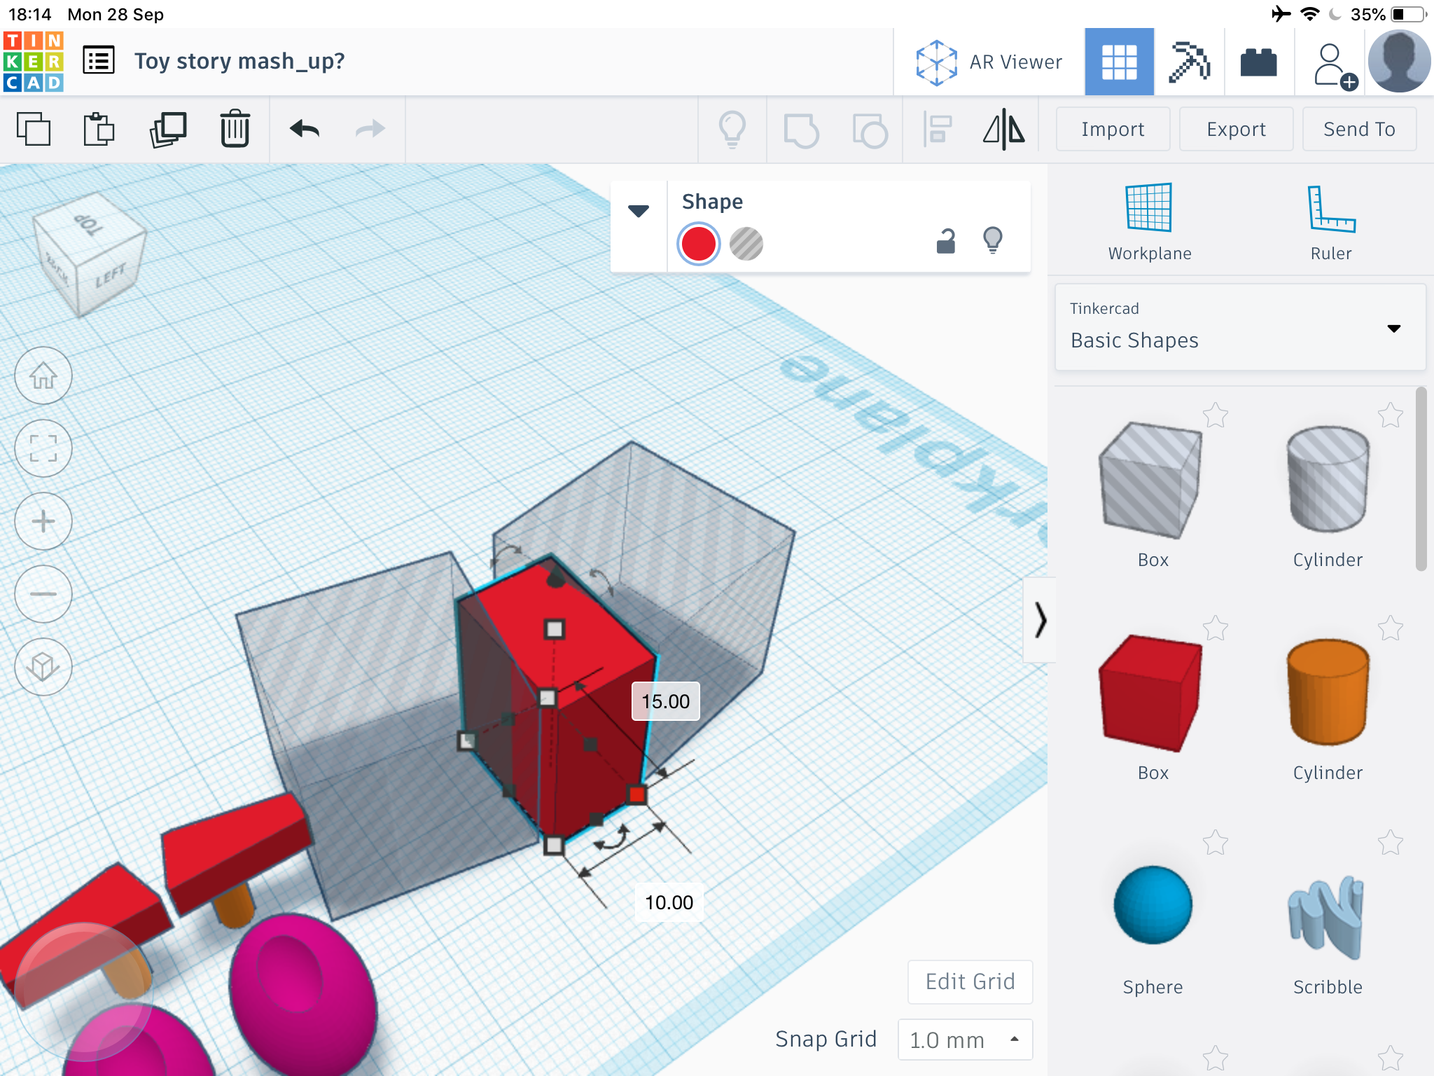
Task: Collapse shapes panel with chevron
Action: tap(1040, 620)
